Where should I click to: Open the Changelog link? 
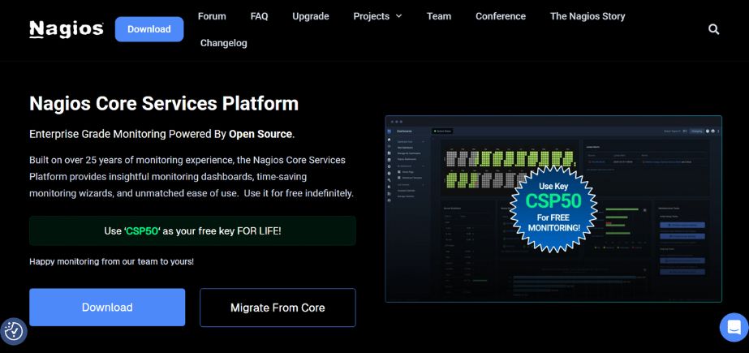tap(223, 43)
